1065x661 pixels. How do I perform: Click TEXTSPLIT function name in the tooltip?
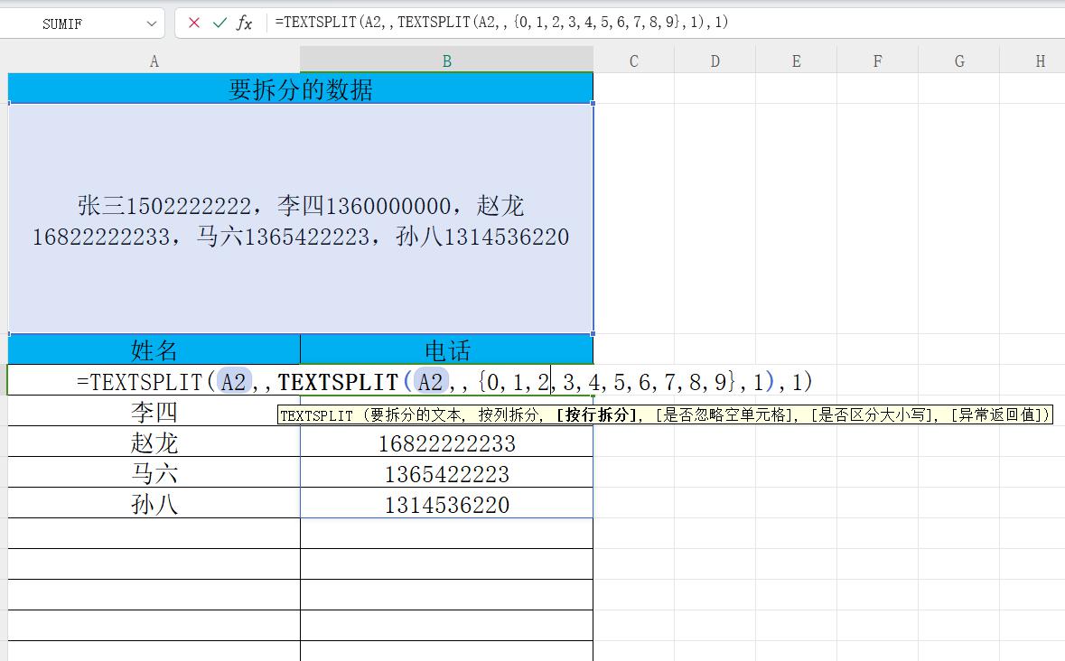click(316, 416)
